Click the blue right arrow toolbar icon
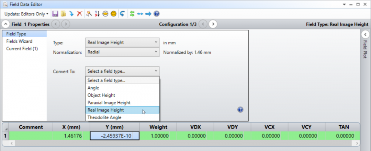Screen dimensions: 371x151 (148, 14)
